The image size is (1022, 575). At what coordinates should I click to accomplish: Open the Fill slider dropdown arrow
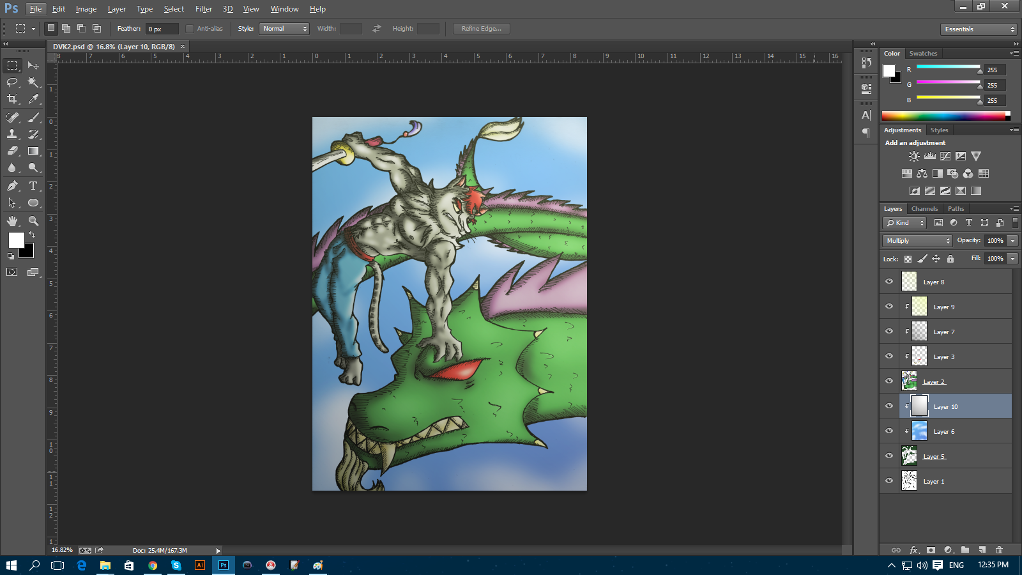tap(1012, 259)
